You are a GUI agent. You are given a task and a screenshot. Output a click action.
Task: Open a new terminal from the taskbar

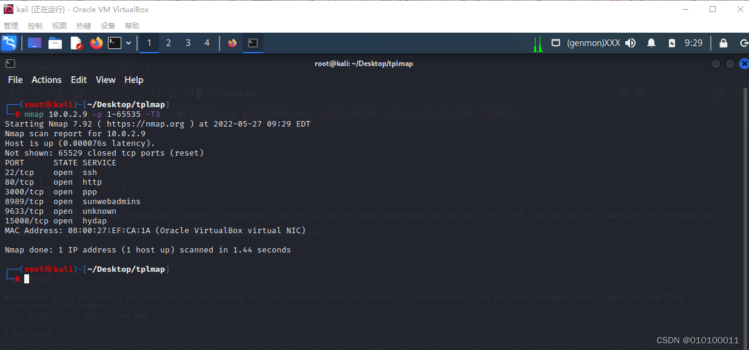(x=115, y=43)
